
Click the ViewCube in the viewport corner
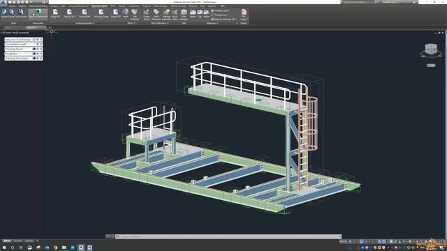click(x=431, y=50)
